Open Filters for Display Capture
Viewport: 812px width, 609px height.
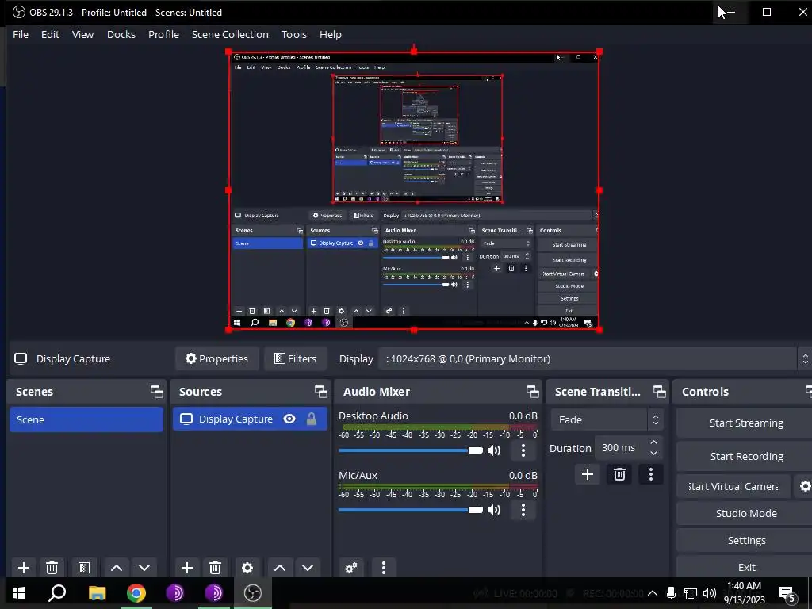pos(295,359)
